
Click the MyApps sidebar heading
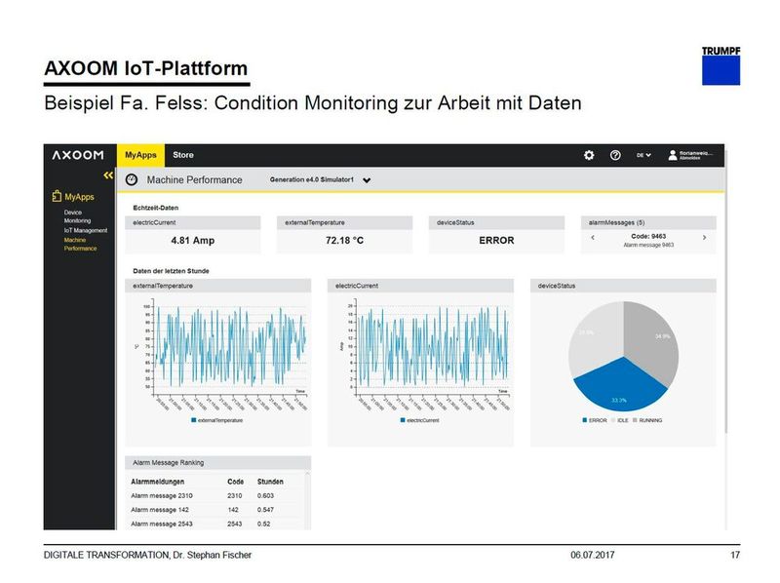pos(79,197)
